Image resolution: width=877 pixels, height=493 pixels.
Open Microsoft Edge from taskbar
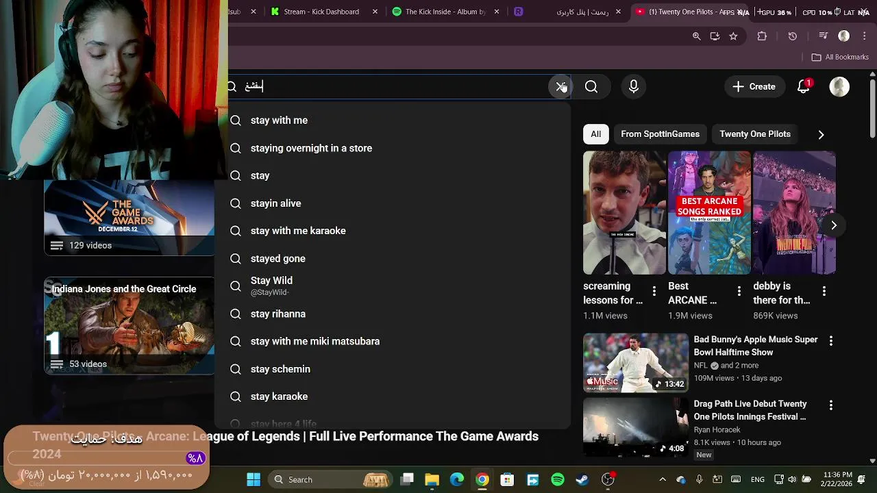tap(457, 479)
